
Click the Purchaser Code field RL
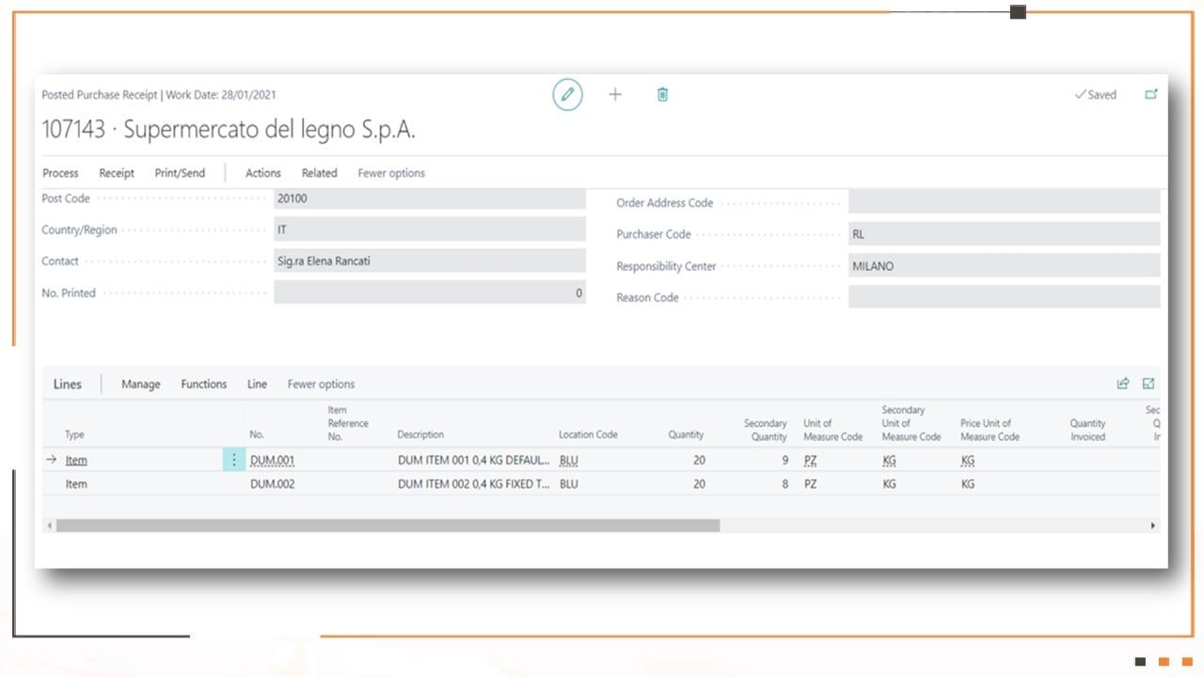point(1004,234)
